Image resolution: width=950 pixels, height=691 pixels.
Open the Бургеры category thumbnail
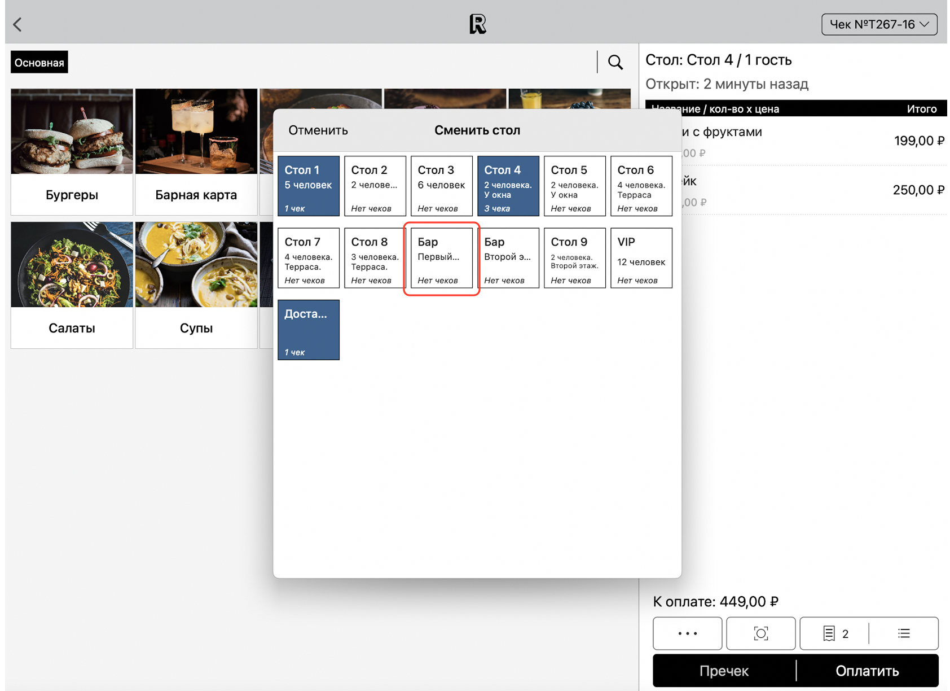(x=72, y=151)
